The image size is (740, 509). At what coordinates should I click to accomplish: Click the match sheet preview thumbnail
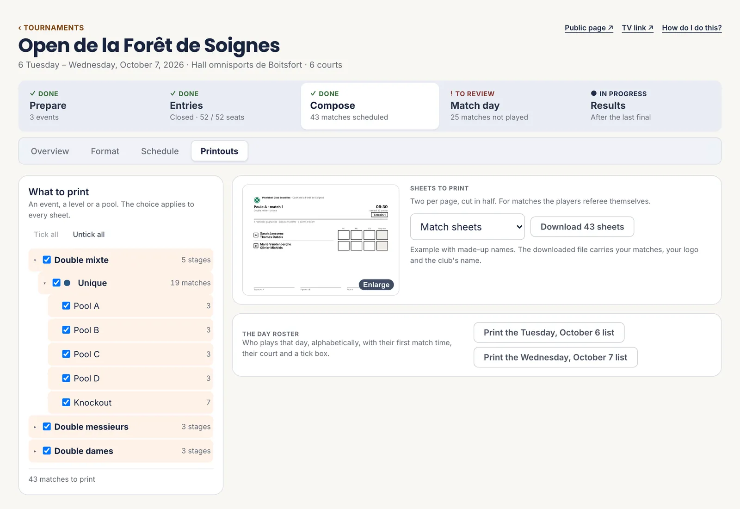[x=321, y=240]
